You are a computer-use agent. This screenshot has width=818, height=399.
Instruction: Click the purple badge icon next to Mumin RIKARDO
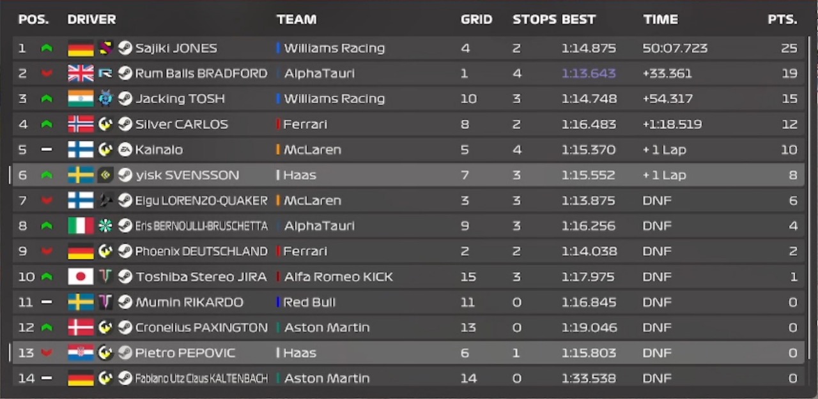tap(105, 302)
